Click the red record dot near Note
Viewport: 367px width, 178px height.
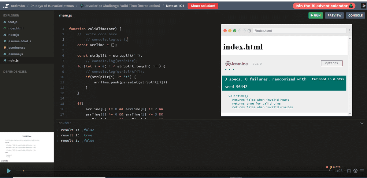327,167
